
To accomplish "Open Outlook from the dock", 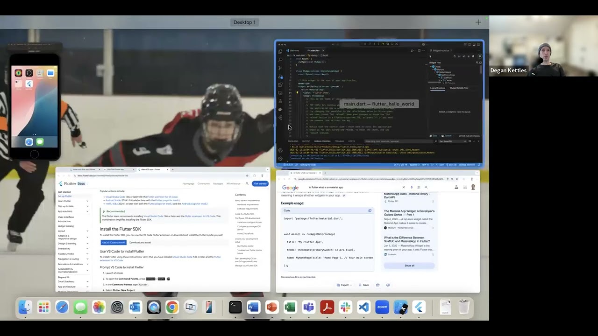I will (135, 307).
